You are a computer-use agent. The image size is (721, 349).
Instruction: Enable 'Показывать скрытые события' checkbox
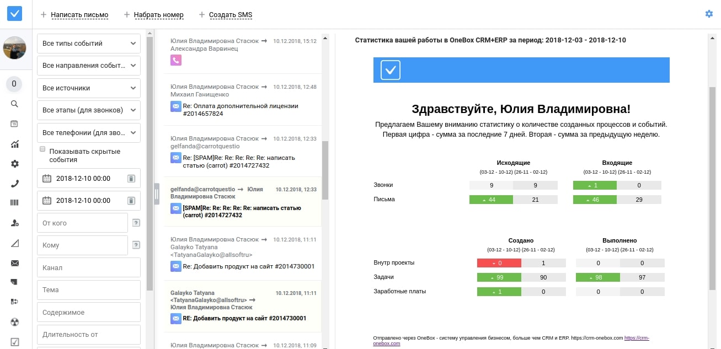(43, 149)
